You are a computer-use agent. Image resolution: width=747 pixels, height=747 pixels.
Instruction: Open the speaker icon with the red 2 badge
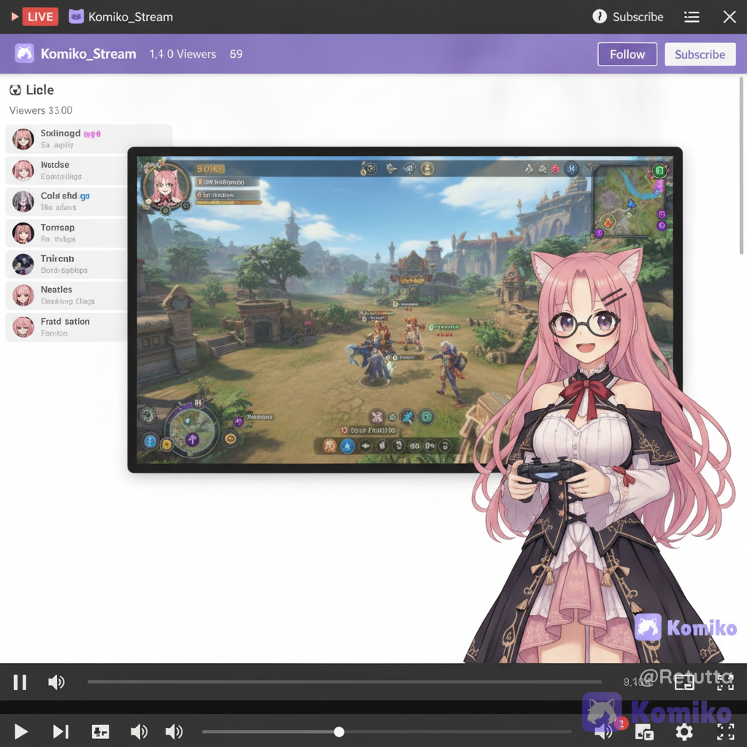pos(605,730)
